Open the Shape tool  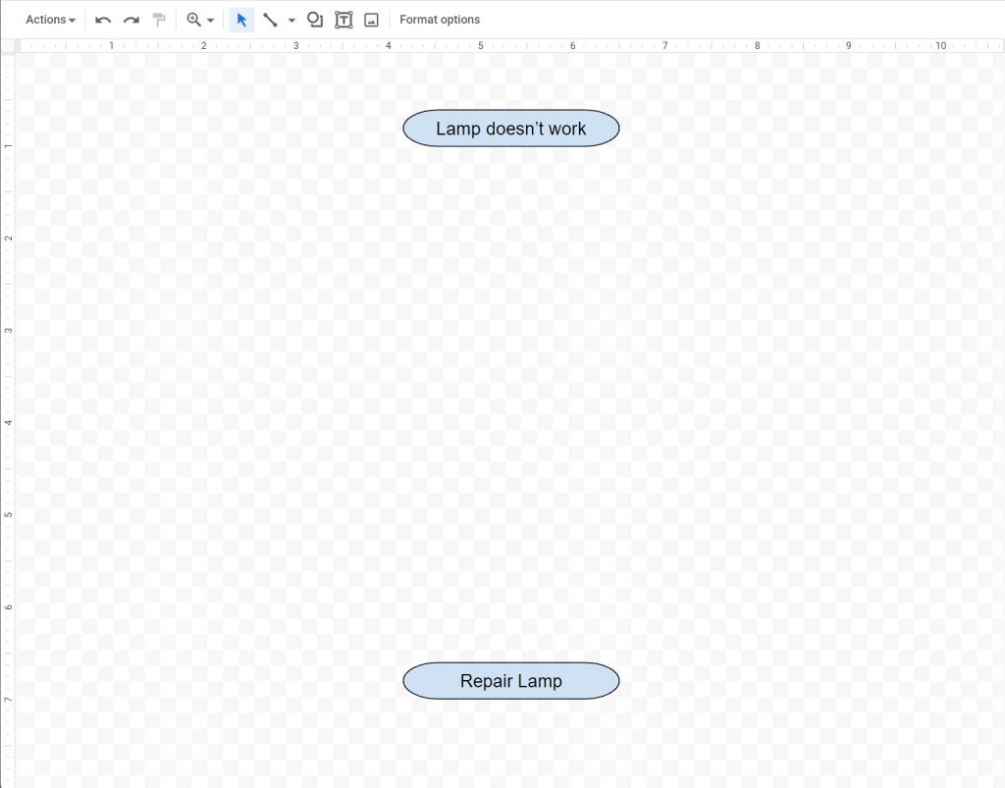click(x=314, y=19)
